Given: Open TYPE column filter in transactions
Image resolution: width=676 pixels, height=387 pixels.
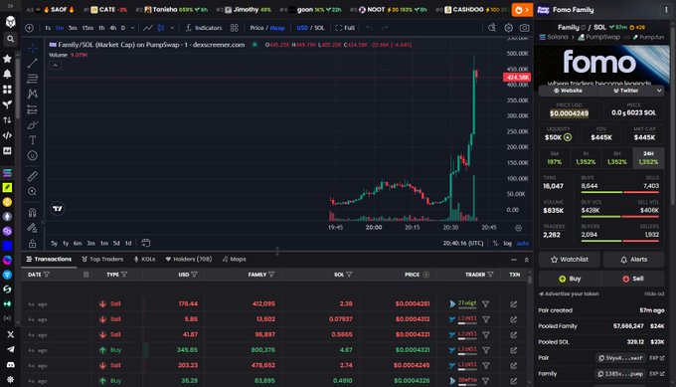Looking at the screenshot, I should 124,275.
